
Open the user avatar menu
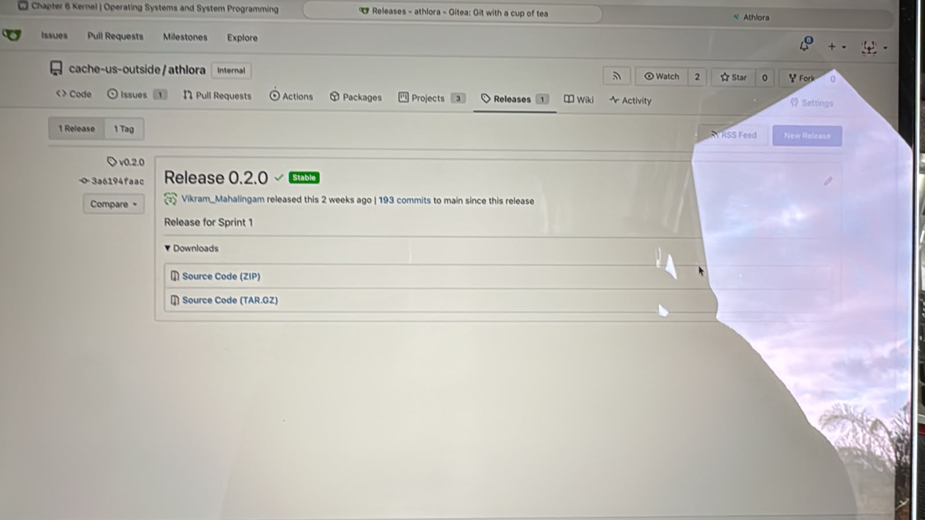pos(874,47)
